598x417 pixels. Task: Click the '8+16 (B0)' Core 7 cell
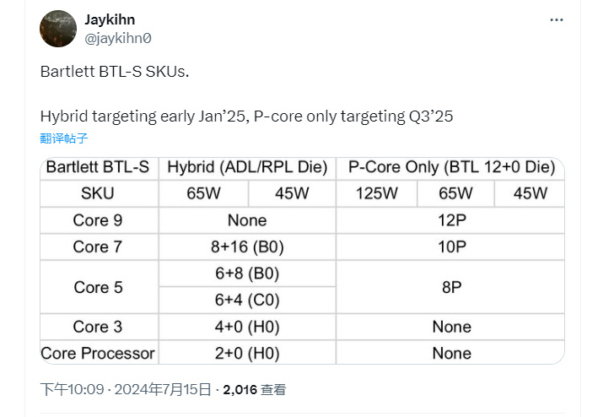tap(247, 246)
